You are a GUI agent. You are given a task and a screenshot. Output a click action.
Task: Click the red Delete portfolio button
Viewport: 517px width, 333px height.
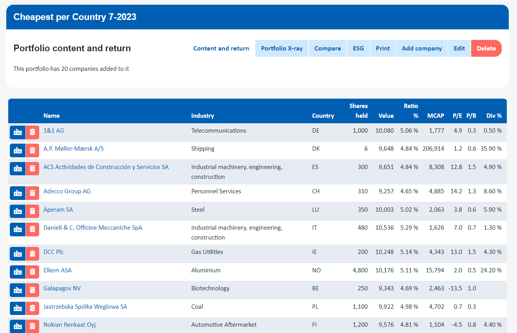[x=486, y=49]
